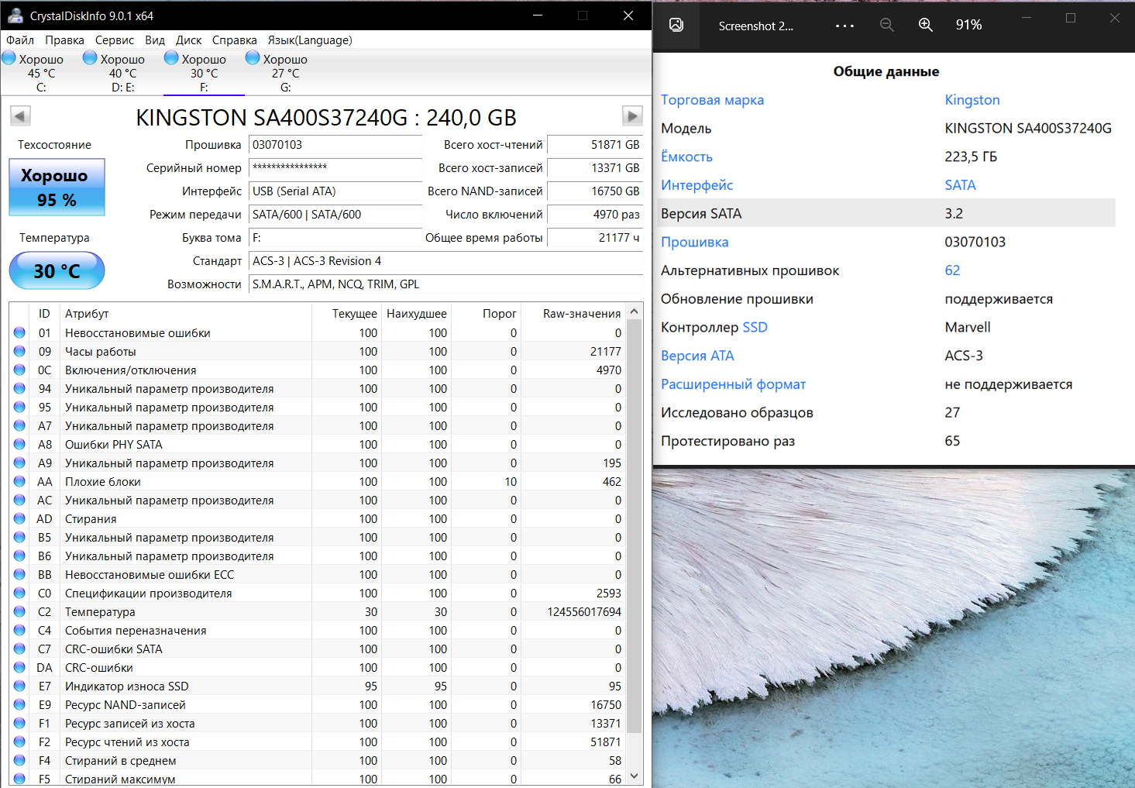
Task: Click the KINGSTON SA400S37240G disk title
Action: pos(326,117)
